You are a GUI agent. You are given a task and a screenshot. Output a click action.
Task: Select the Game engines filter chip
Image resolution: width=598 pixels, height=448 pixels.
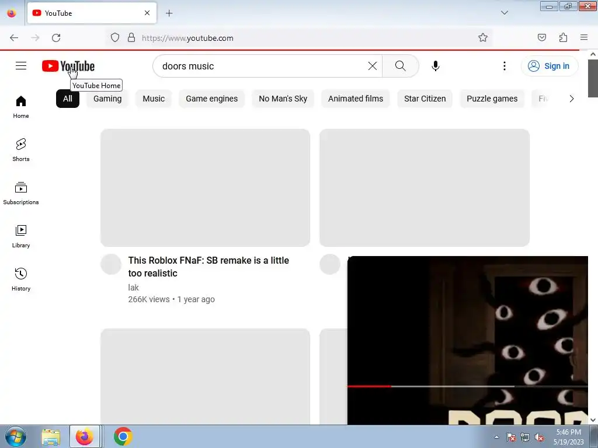coord(211,99)
